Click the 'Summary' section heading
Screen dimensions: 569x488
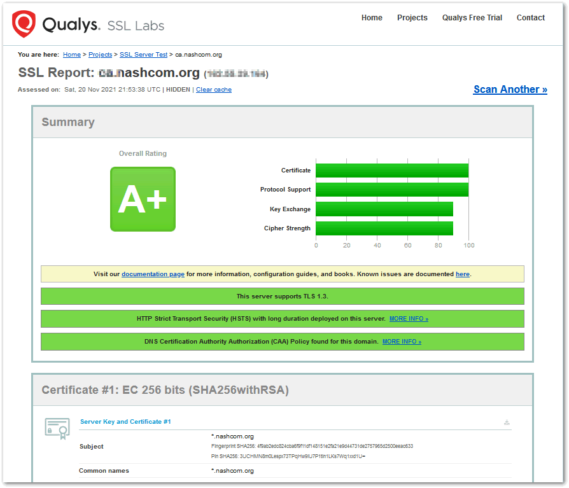pyautogui.click(x=68, y=122)
